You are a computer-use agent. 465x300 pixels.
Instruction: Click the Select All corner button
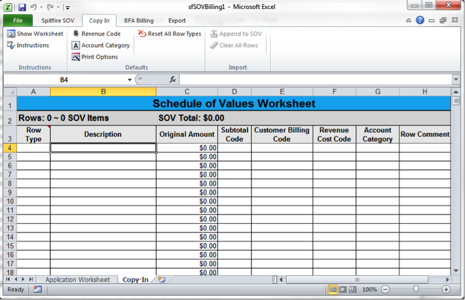click(10, 92)
